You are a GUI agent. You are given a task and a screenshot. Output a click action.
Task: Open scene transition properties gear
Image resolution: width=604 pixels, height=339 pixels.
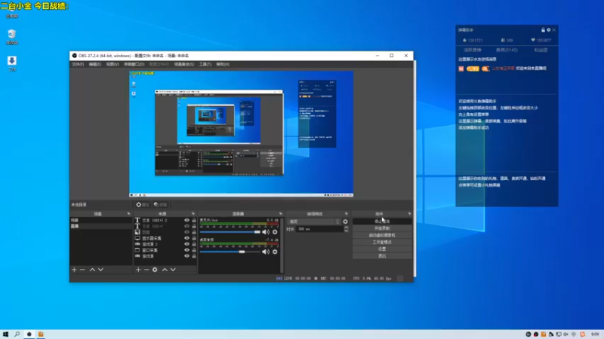tap(346, 221)
